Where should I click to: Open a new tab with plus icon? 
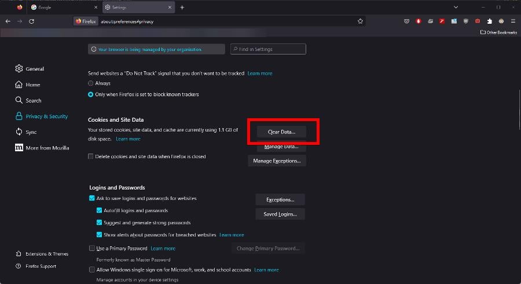pos(182,8)
